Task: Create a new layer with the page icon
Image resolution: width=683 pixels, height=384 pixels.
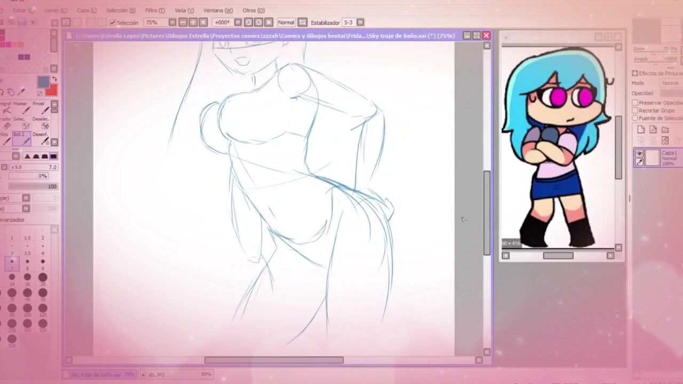Action: pos(641,130)
